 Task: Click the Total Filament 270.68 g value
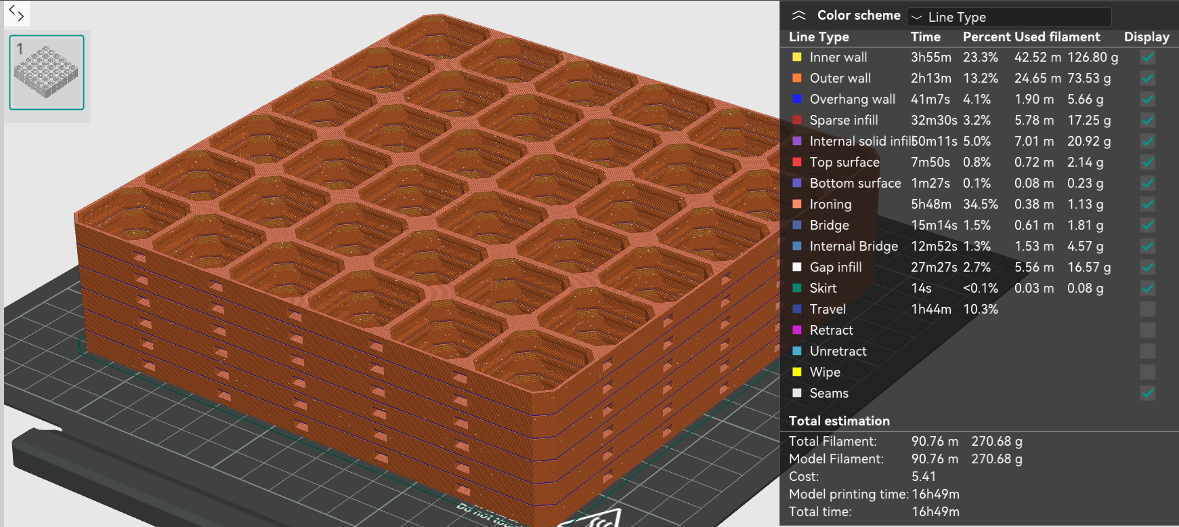pyautogui.click(x=997, y=442)
